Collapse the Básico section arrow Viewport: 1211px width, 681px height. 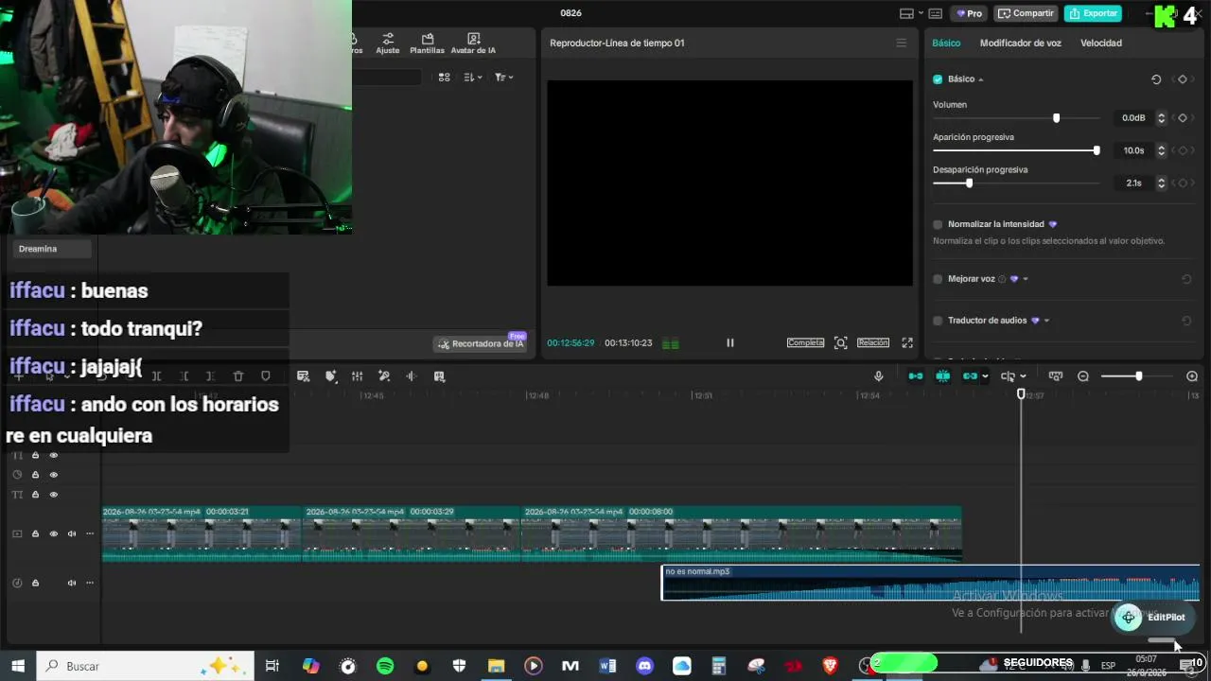coord(981,79)
